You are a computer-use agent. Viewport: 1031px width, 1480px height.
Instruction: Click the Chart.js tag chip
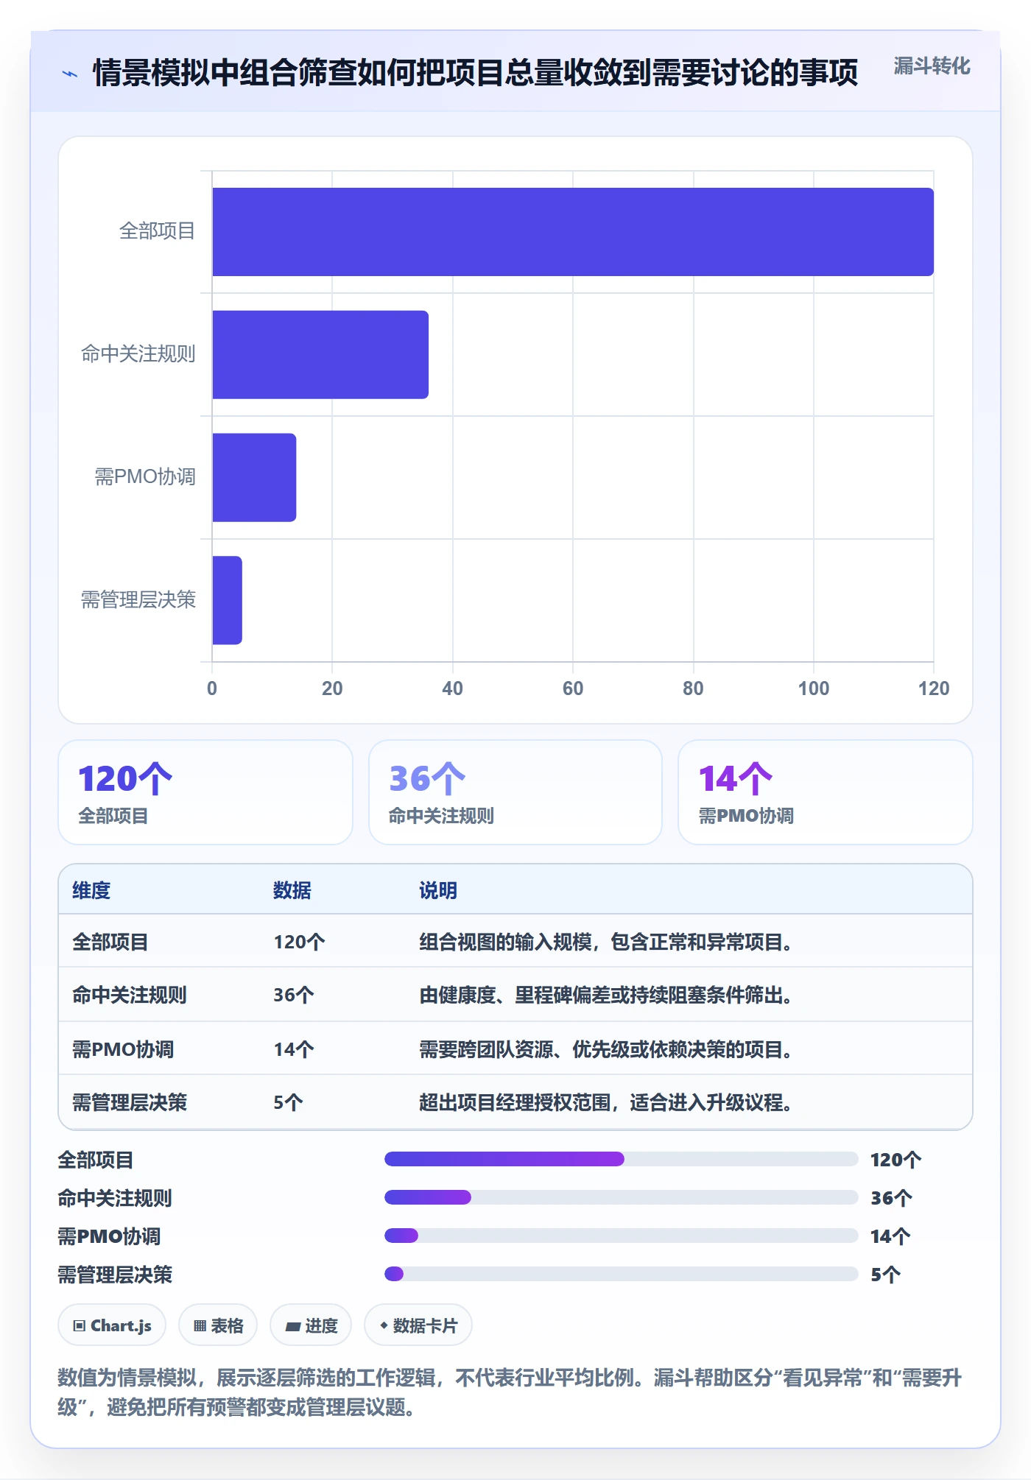pos(112,1325)
